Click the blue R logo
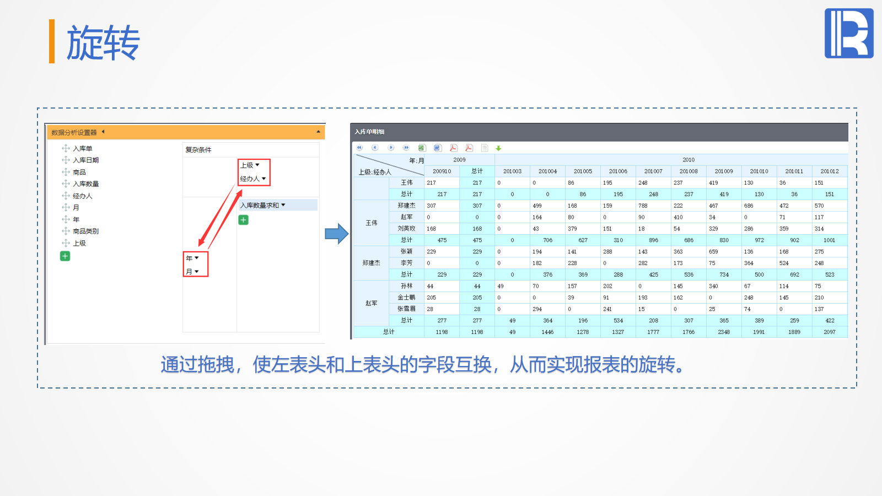 [x=849, y=33]
